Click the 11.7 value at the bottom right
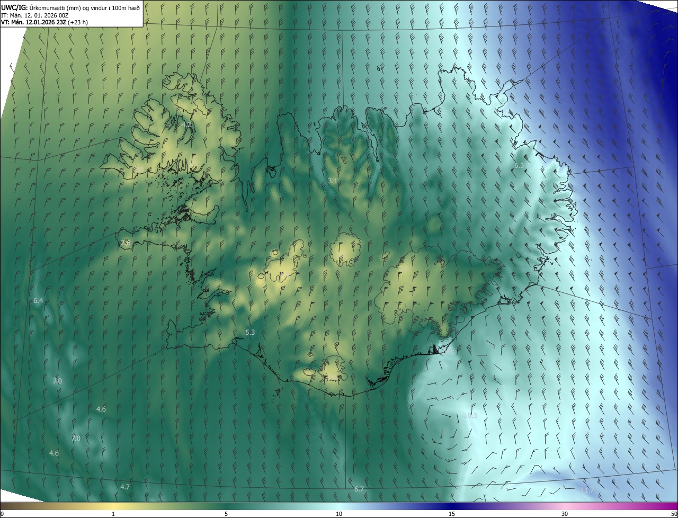 point(587,490)
